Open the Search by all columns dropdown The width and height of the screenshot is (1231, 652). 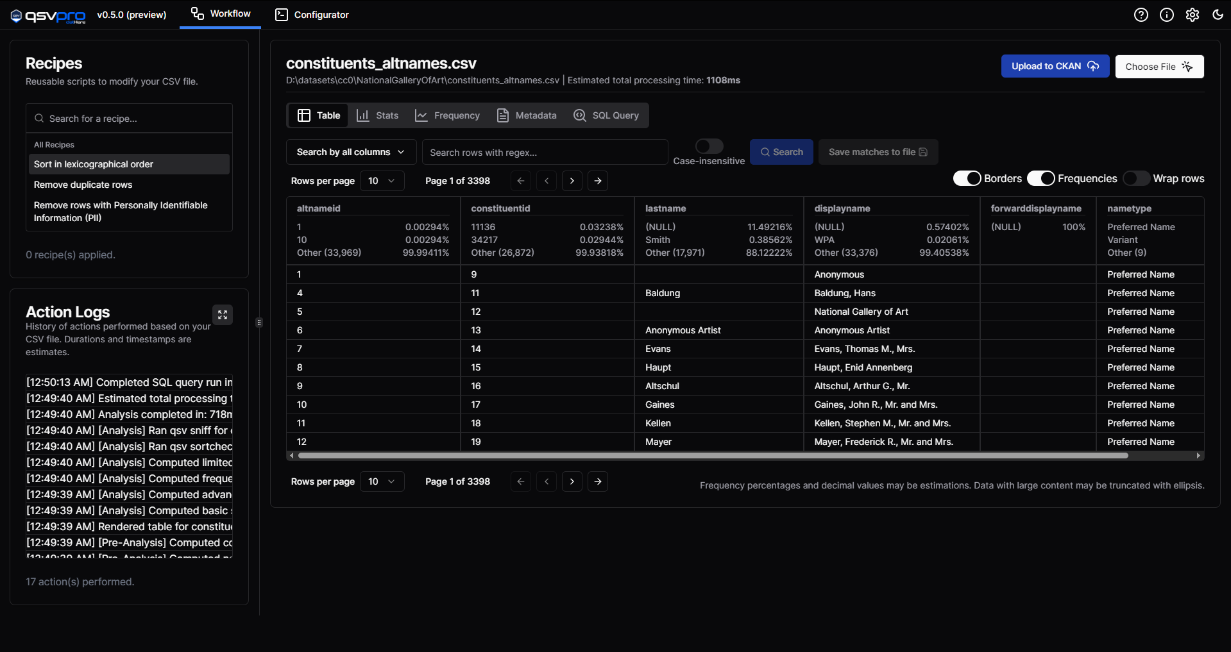[351, 152]
